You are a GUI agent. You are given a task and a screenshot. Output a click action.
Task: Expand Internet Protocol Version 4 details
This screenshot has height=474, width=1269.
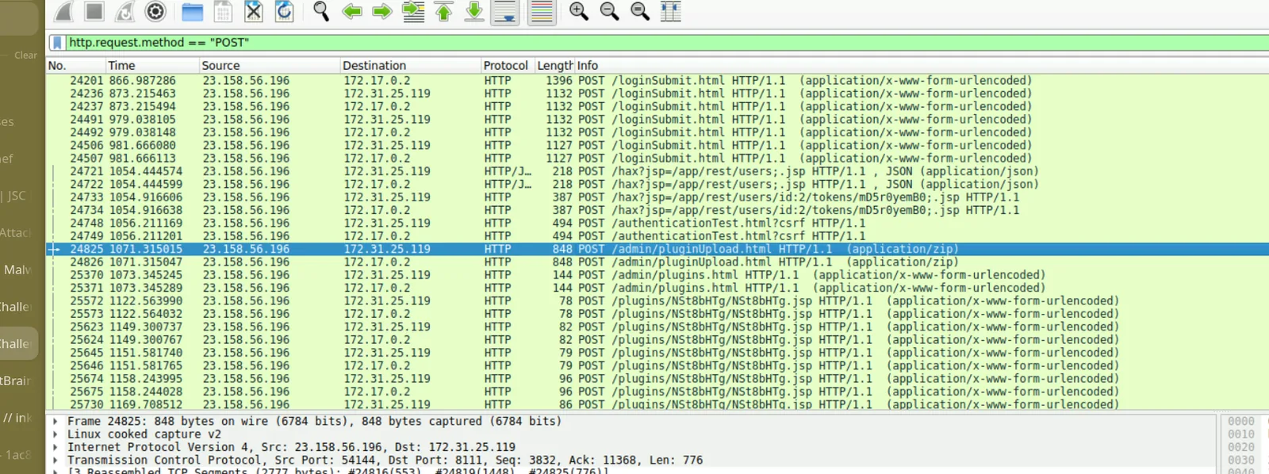tap(55, 447)
